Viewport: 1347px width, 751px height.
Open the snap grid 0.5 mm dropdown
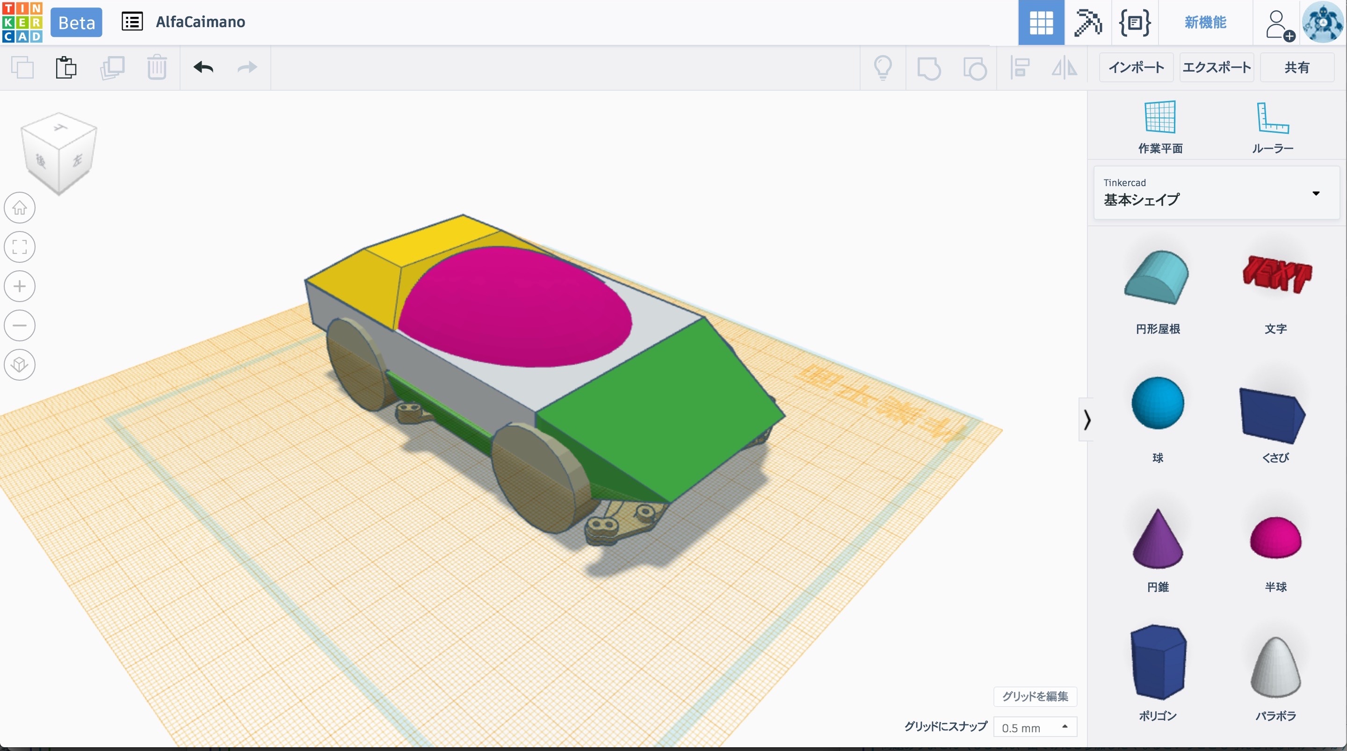click(x=1035, y=728)
